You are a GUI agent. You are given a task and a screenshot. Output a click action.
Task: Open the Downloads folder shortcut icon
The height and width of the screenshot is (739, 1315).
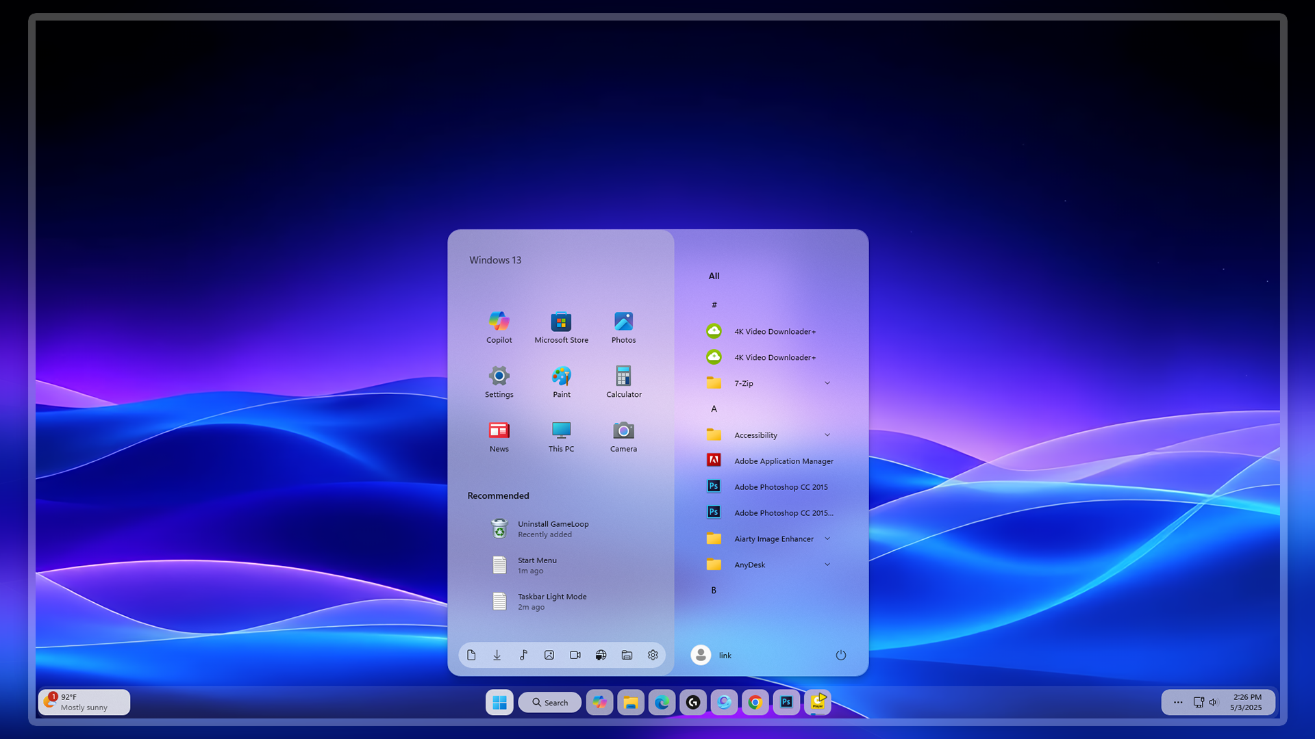[497, 655]
